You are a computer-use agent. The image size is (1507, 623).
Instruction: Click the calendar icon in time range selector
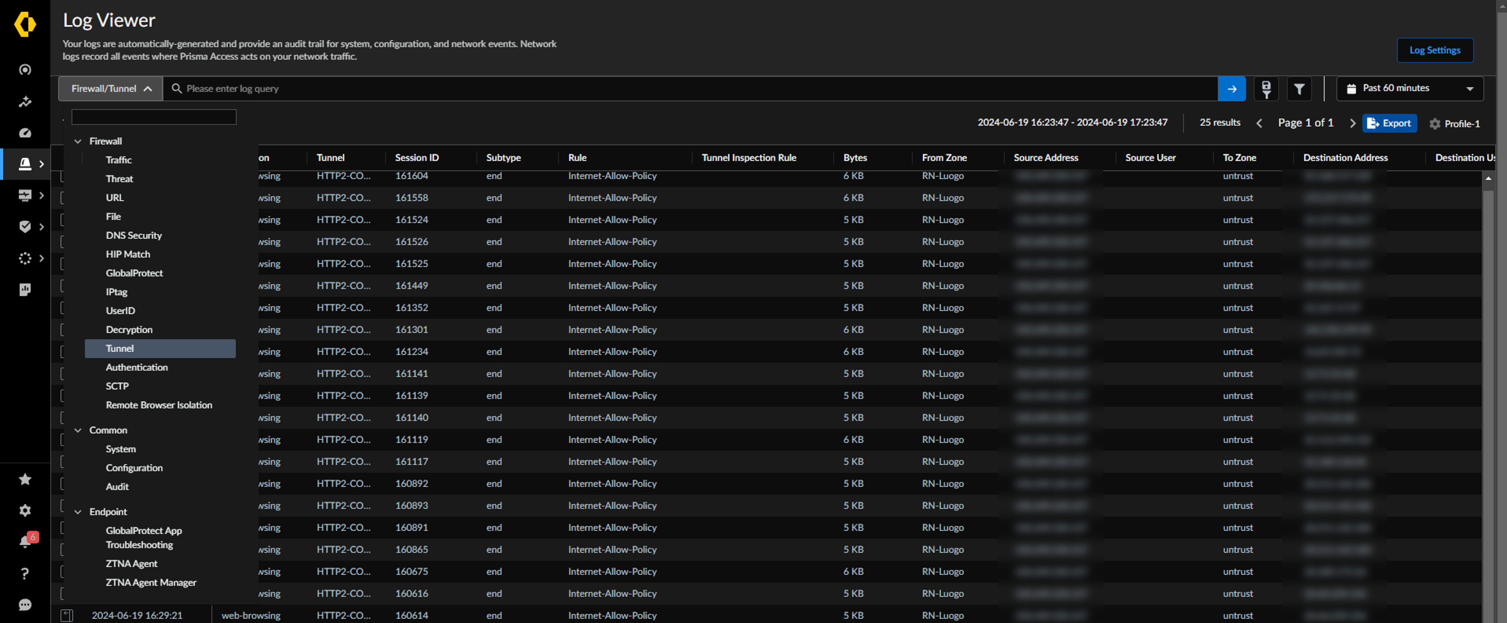(1351, 89)
